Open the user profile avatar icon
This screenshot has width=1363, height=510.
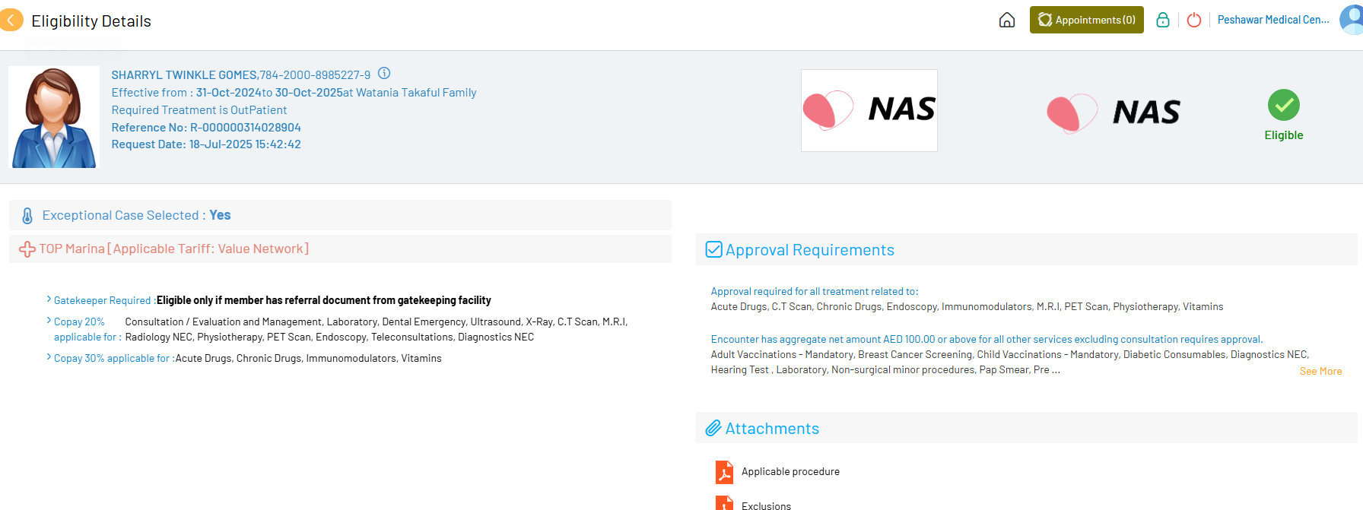pyautogui.click(x=1351, y=21)
